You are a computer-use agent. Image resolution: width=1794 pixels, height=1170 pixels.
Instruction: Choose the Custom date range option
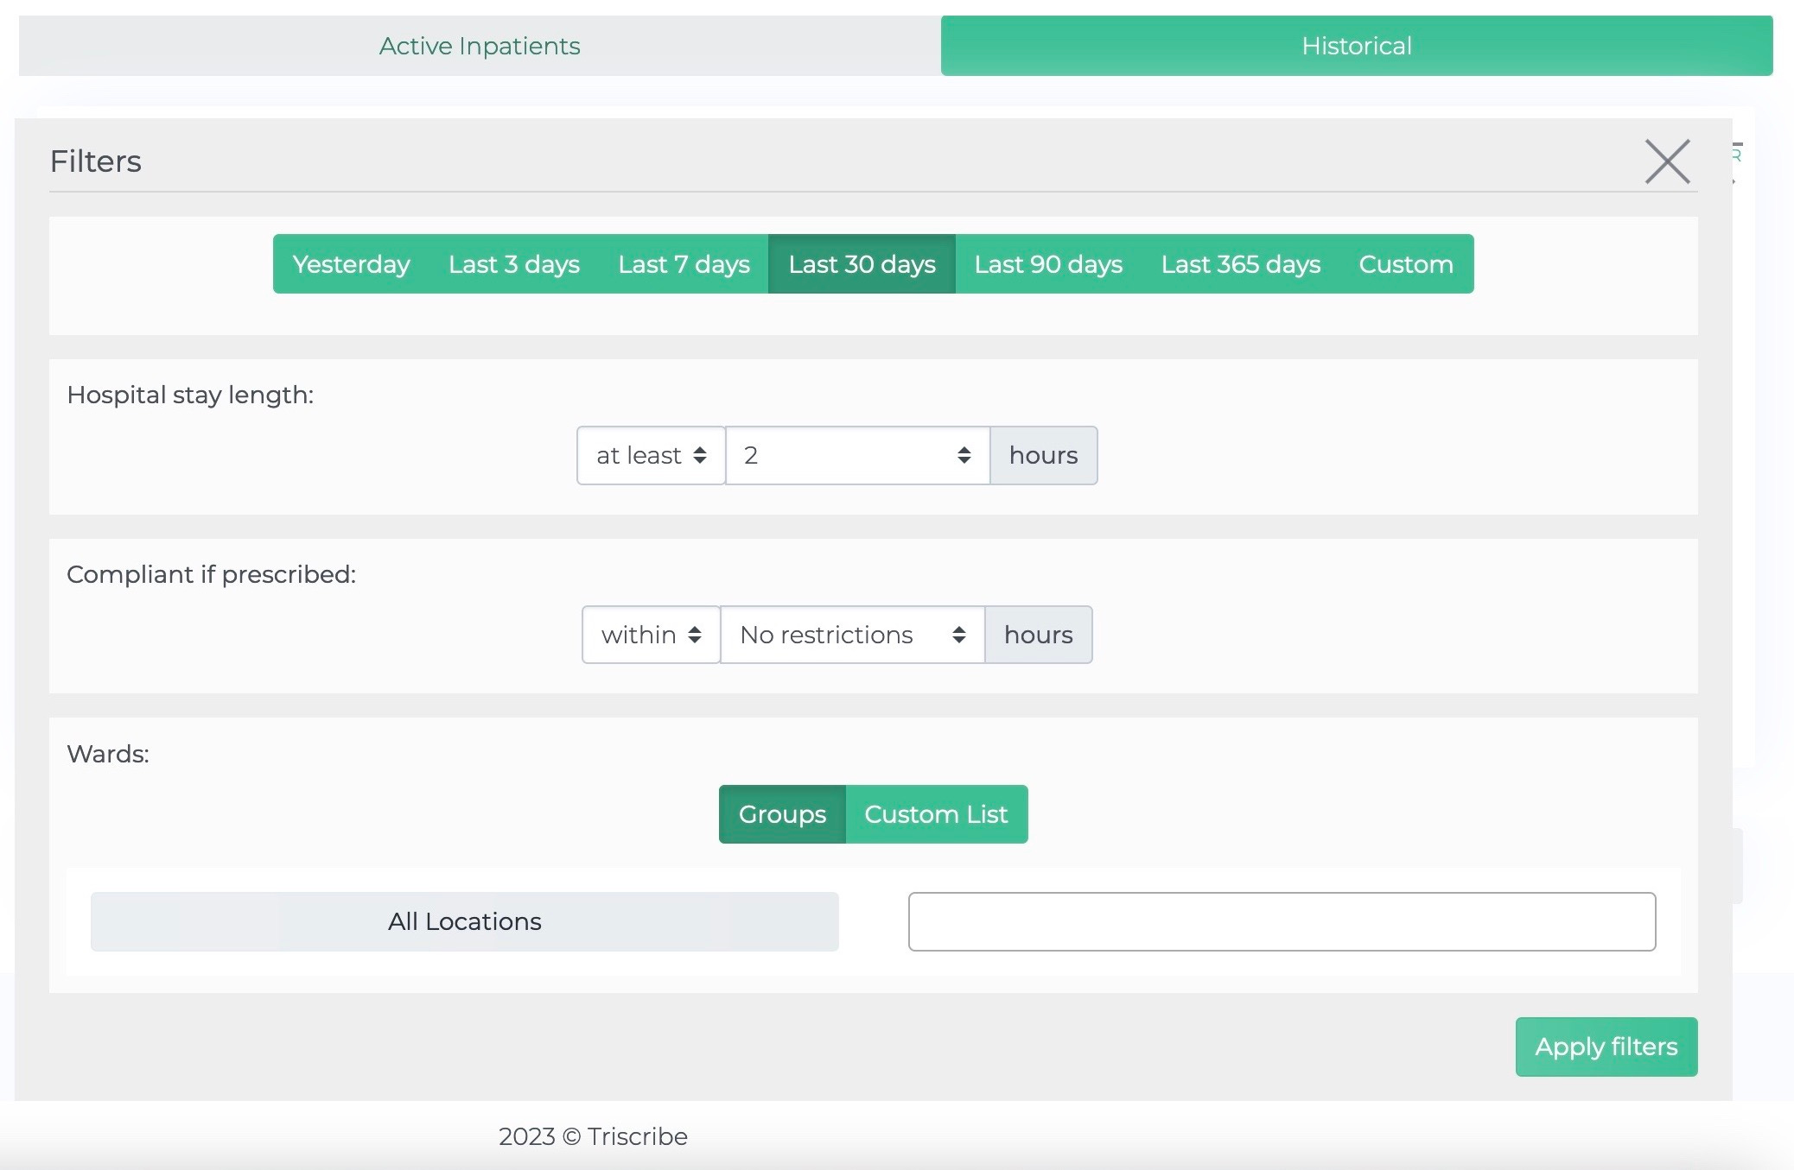1406,264
